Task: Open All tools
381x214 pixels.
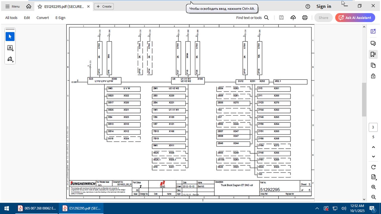Action: (x=11, y=18)
